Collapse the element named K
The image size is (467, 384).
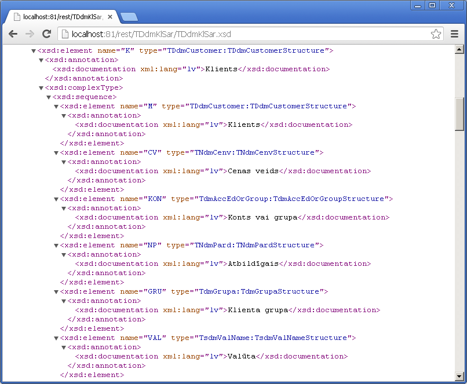34,51
